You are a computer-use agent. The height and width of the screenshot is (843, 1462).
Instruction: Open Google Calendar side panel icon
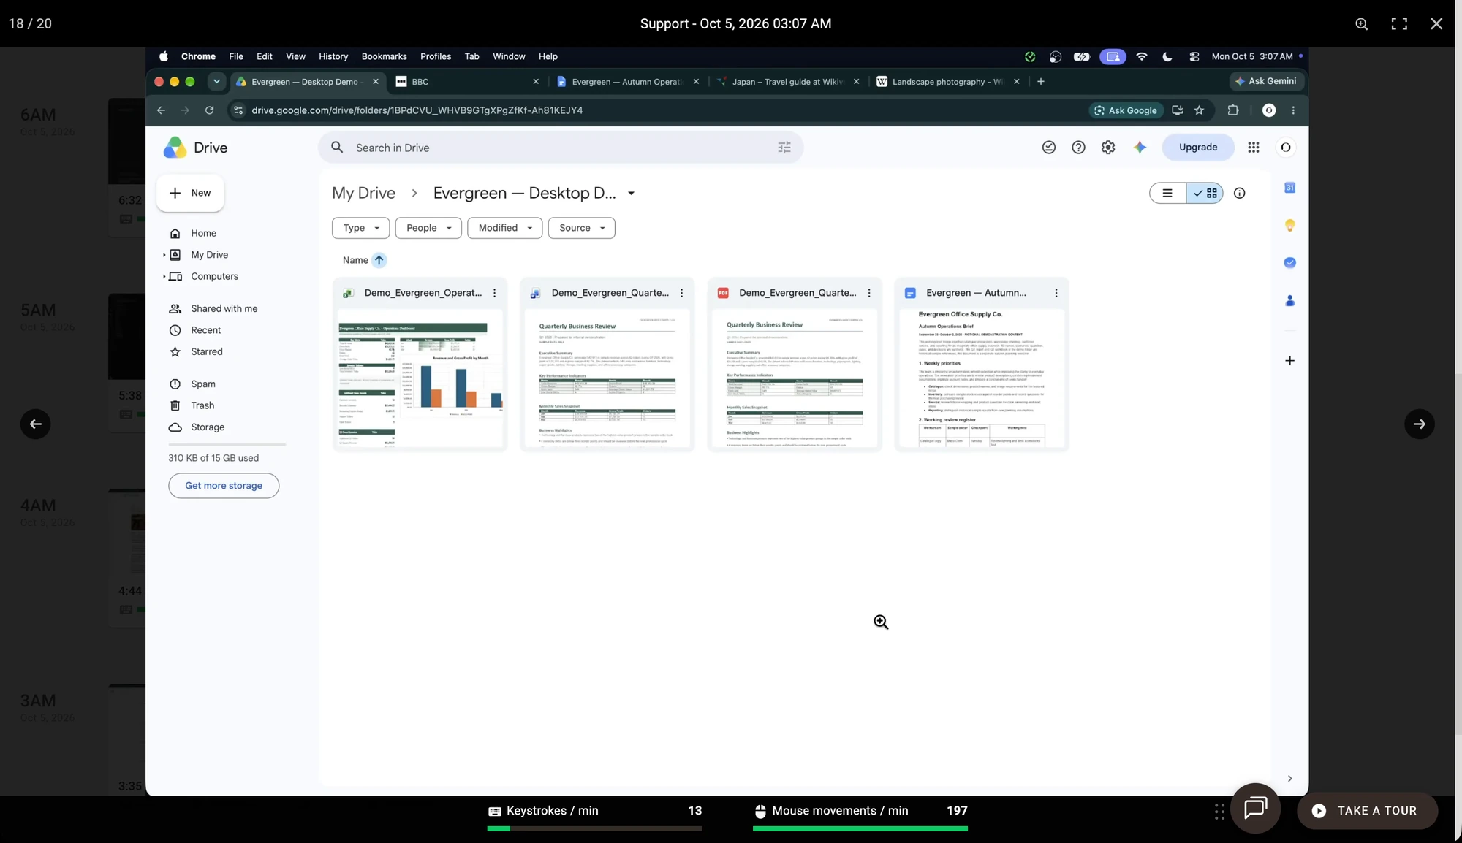pyautogui.click(x=1289, y=188)
